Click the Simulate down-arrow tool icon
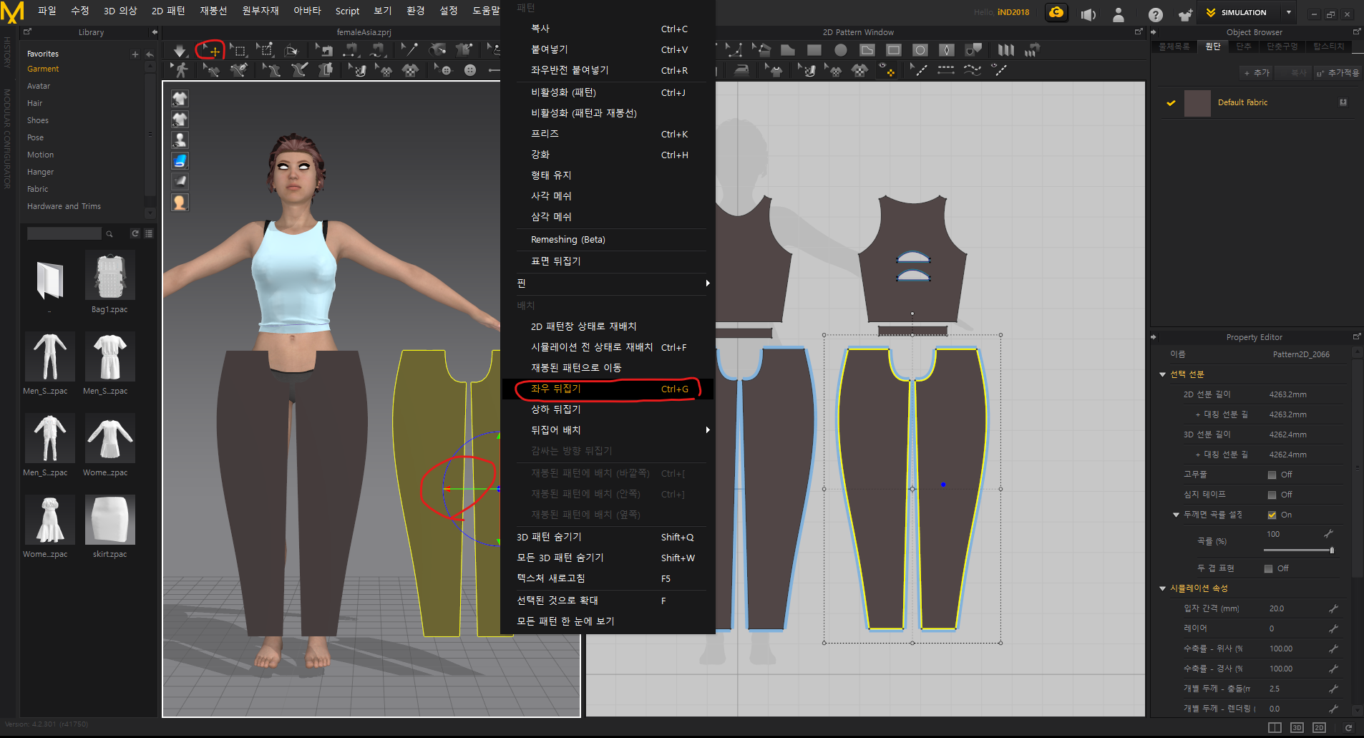1364x738 pixels. point(180,50)
